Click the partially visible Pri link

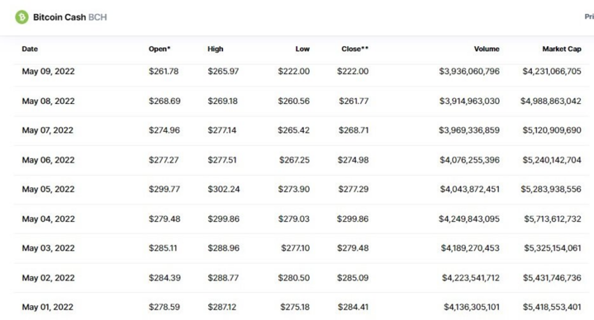click(589, 17)
